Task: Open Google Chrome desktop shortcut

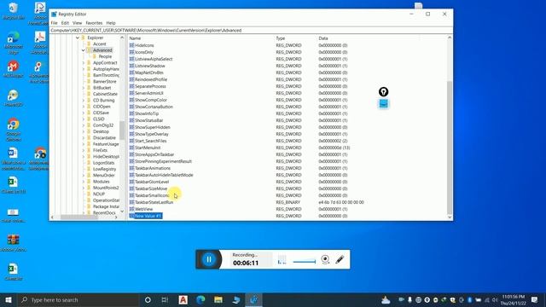Action: 14,130
